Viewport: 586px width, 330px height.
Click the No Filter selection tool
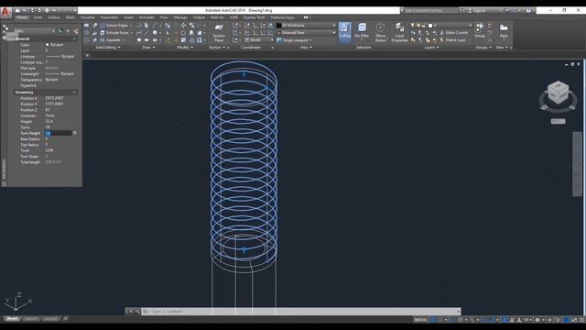tap(362, 30)
